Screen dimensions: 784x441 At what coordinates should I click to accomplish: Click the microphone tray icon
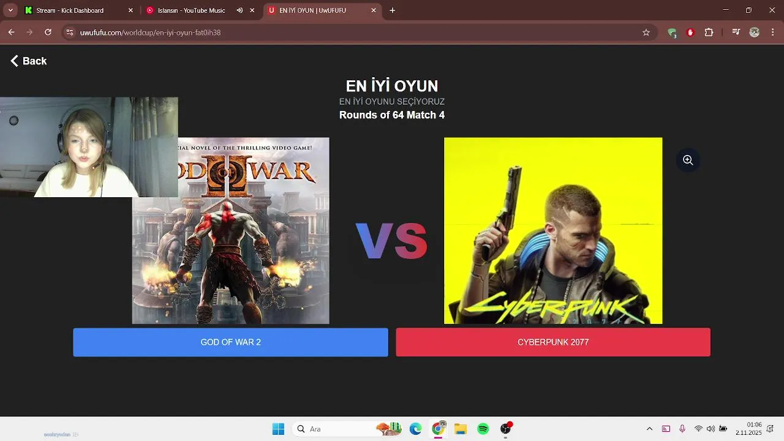[x=682, y=429]
